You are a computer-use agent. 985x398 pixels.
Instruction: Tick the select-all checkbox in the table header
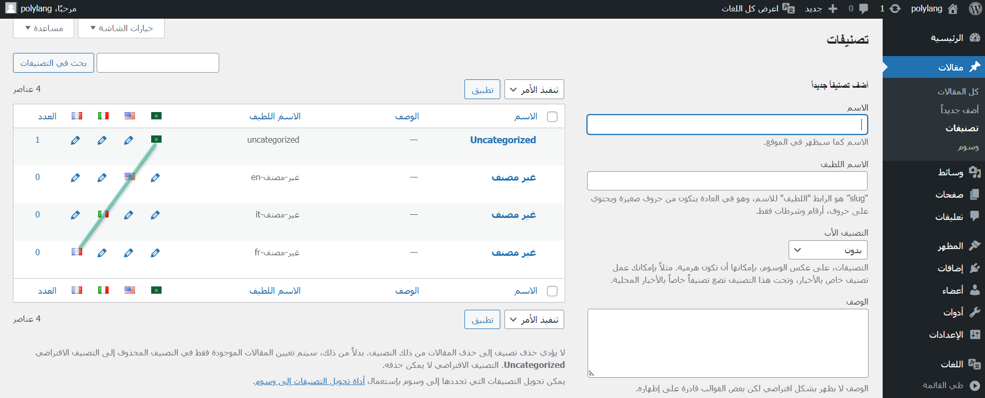click(x=552, y=117)
